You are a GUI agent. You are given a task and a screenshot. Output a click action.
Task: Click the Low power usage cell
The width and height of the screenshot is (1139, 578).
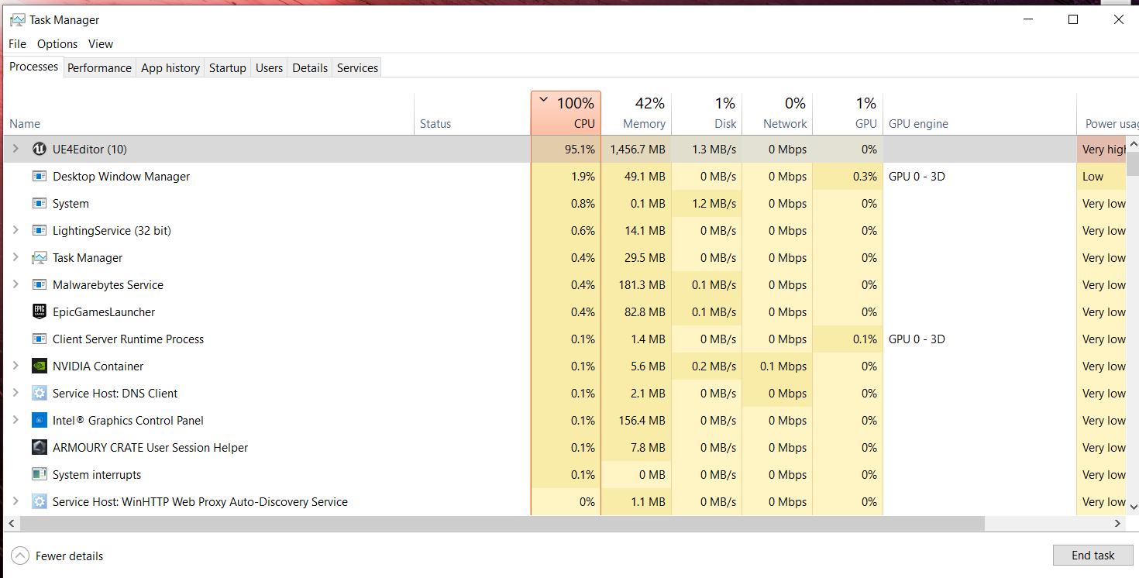click(x=1102, y=176)
